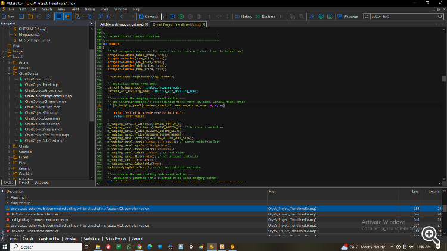Click the styler icon in toolbar

click(x=100, y=17)
